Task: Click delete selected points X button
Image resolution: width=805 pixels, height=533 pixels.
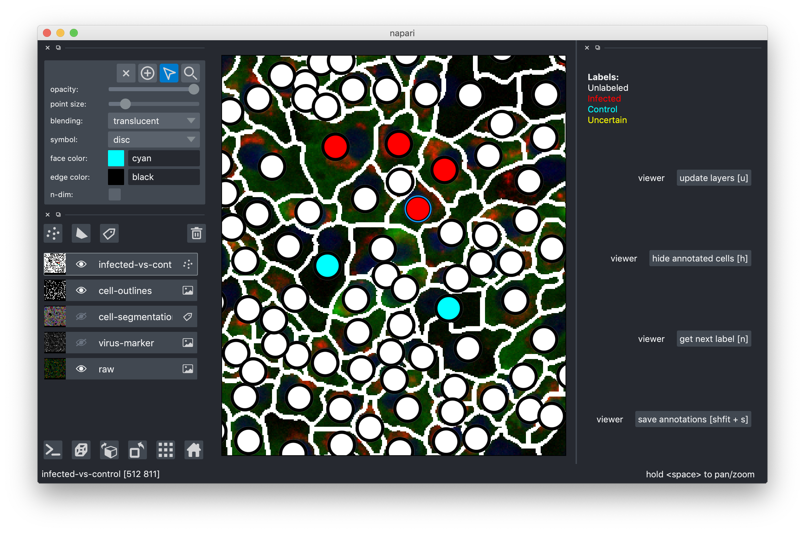Action: click(x=126, y=73)
